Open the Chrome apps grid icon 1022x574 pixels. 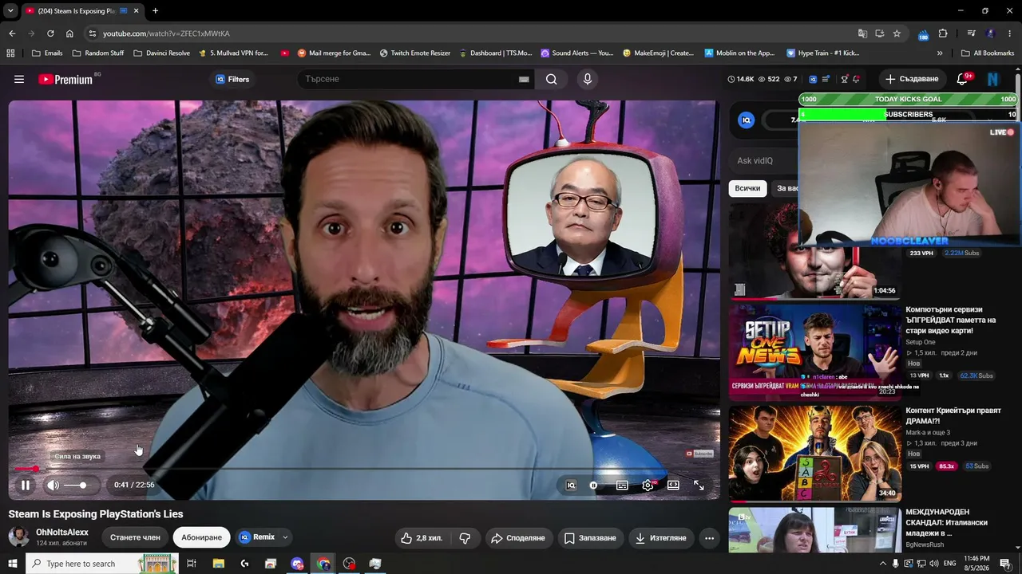click(10, 53)
